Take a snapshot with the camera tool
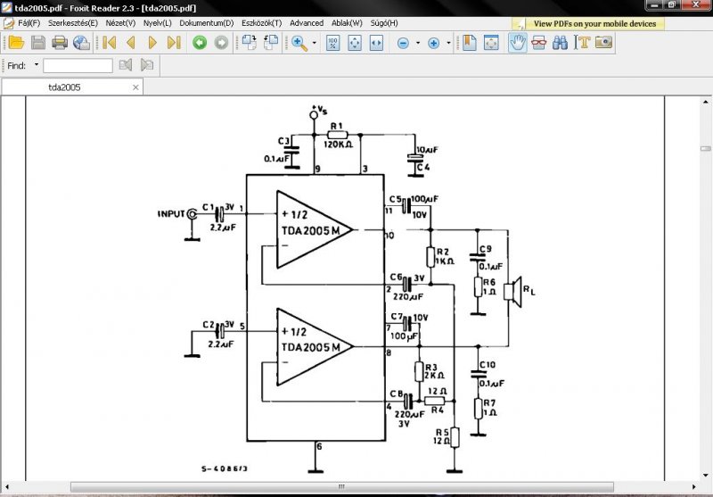713x497 pixels. click(x=604, y=43)
